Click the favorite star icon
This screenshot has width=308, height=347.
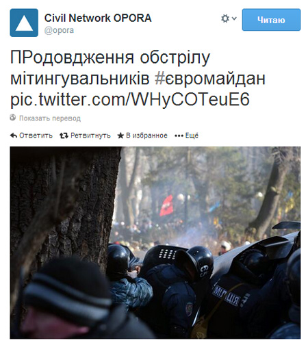click(120, 136)
